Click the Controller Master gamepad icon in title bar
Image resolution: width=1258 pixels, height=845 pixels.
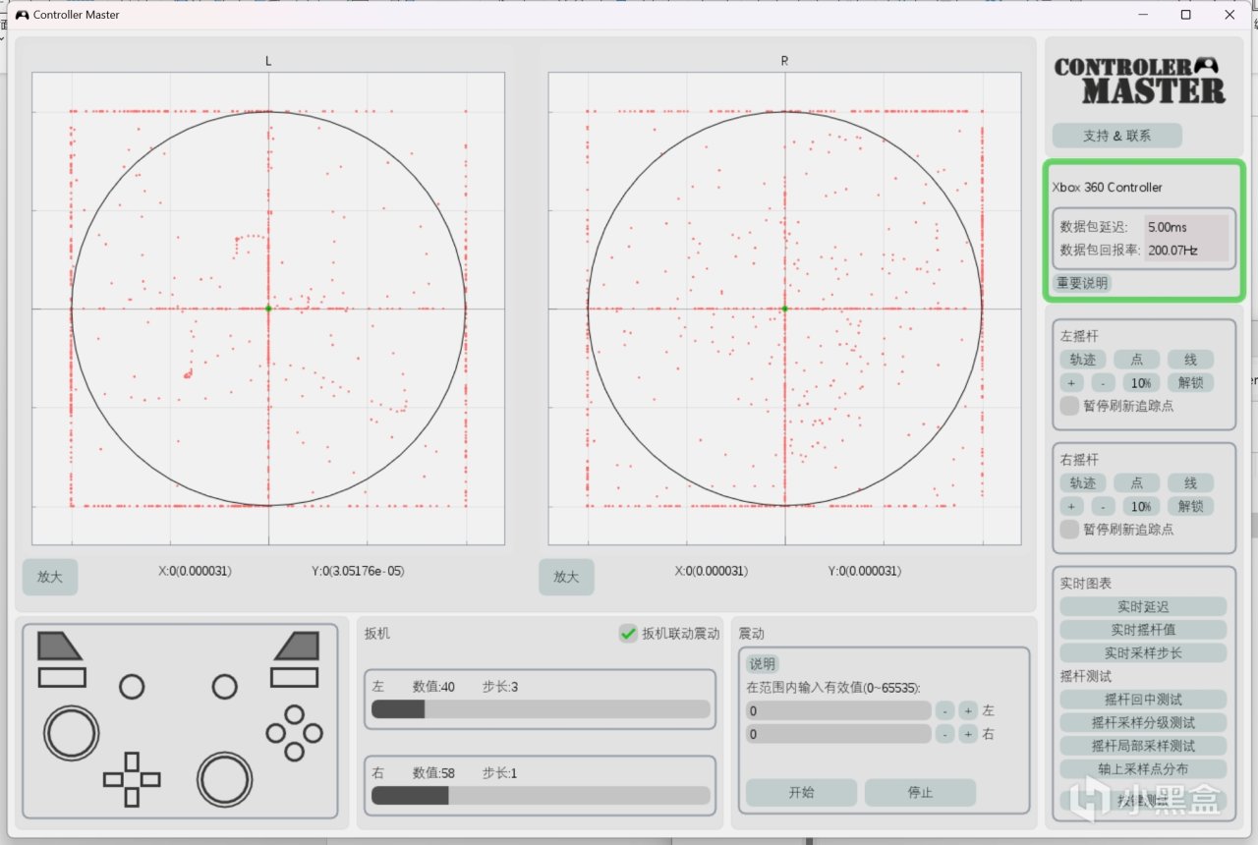click(x=22, y=15)
